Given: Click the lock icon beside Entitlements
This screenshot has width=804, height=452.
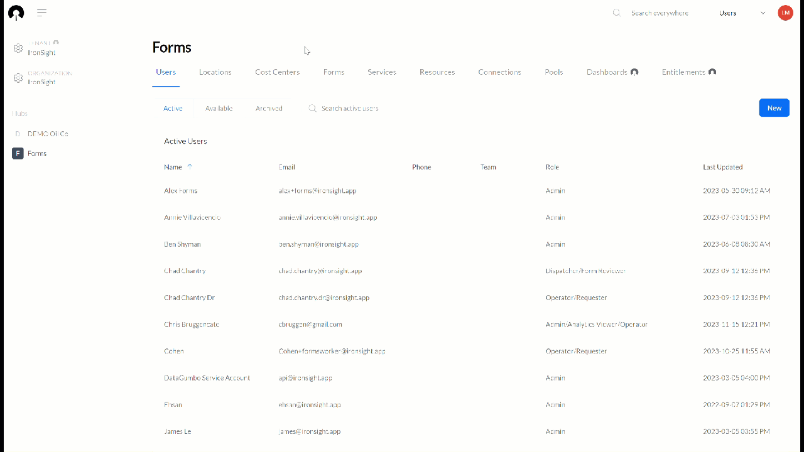Looking at the screenshot, I should [x=712, y=72].
